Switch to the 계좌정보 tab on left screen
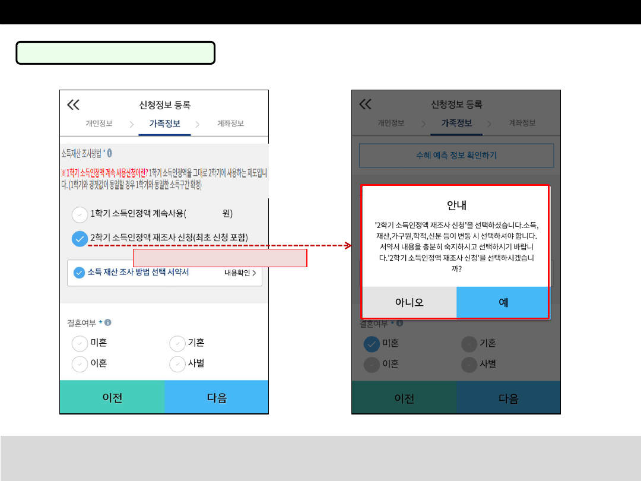Image resolution: width=641 pixels, height=481 pixels. click(x=230, y=124)
